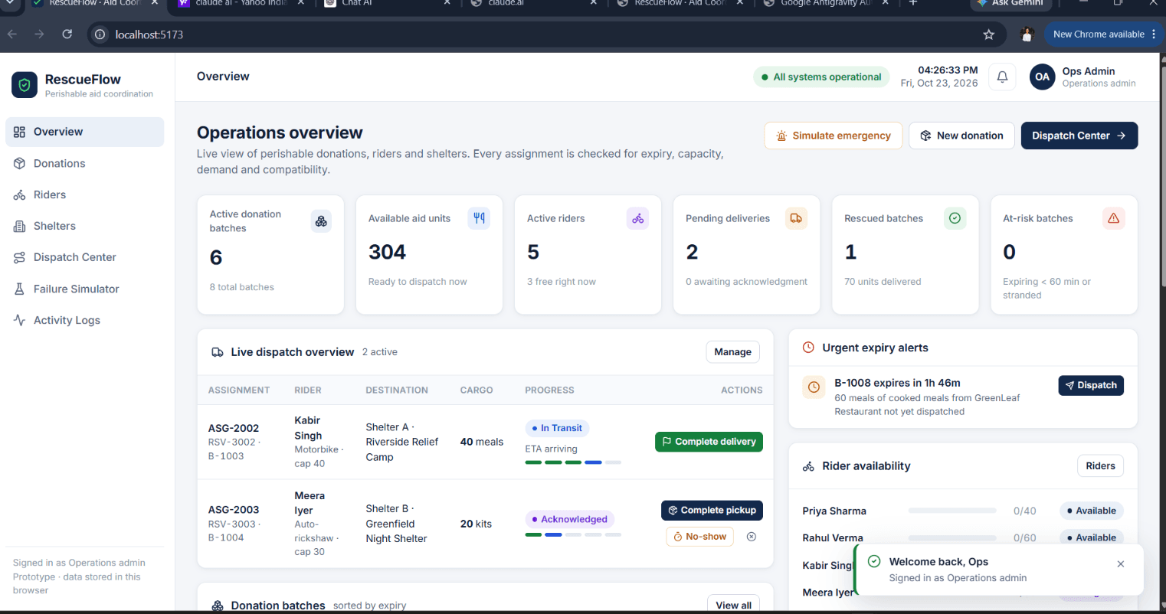
Task: Mark No-show for Meera Iyer's assignment
Action: tap(699, 537)
